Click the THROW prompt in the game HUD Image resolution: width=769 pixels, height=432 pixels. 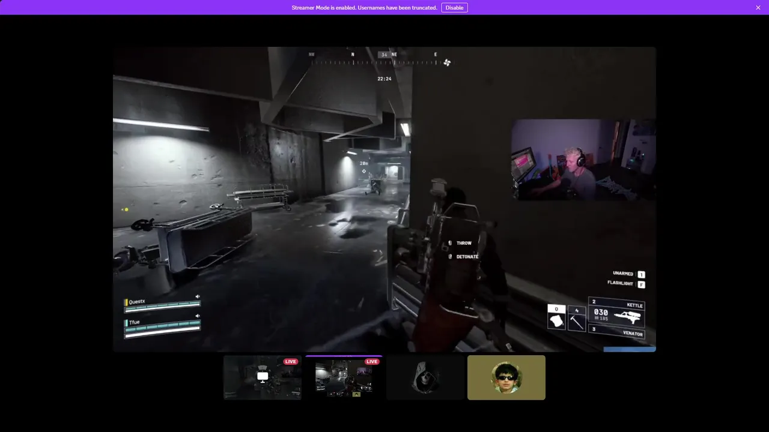tap(464, 243)
